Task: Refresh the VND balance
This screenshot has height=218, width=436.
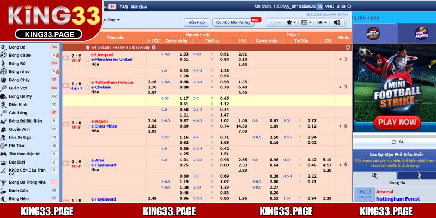Action: [x=349, y=7]
